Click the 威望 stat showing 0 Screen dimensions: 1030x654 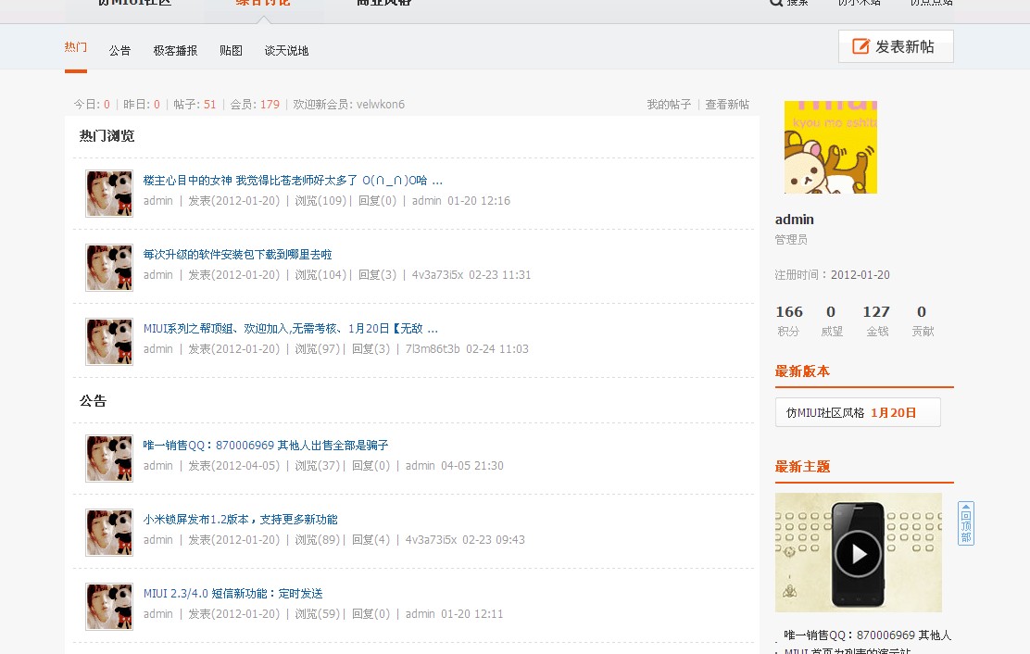coord(832,321)
